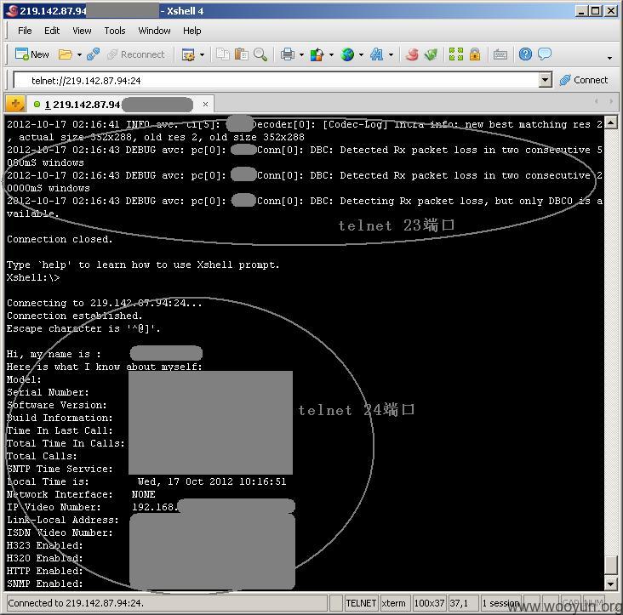Click terminal scrollbar up arrow

610,122
